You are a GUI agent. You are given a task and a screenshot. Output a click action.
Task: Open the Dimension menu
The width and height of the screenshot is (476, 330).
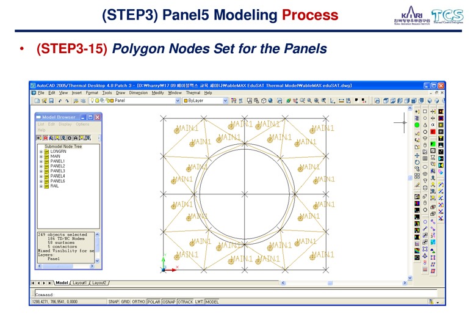point(139,93)
